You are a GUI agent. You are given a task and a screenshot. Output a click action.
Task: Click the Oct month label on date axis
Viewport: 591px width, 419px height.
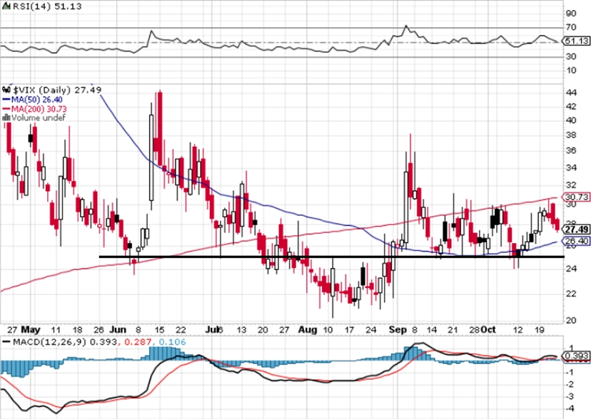coord(489,329)
